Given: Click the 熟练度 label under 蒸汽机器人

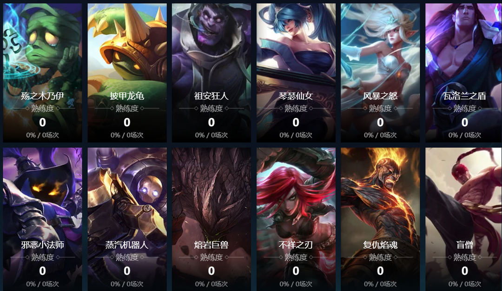Looking at the screenshot, I should [127, 258].
